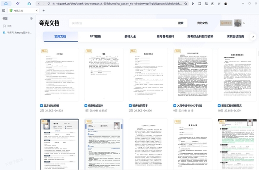Click the Word icon beside 借条格式范本
Image resolution: width=259 pixels, height=170 pixels.
[86, 105]
